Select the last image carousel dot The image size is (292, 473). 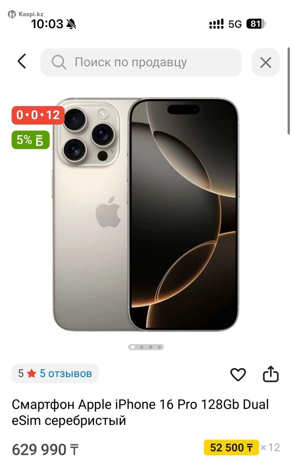159,347
